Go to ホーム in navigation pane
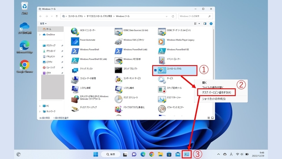 coord(50,29)
